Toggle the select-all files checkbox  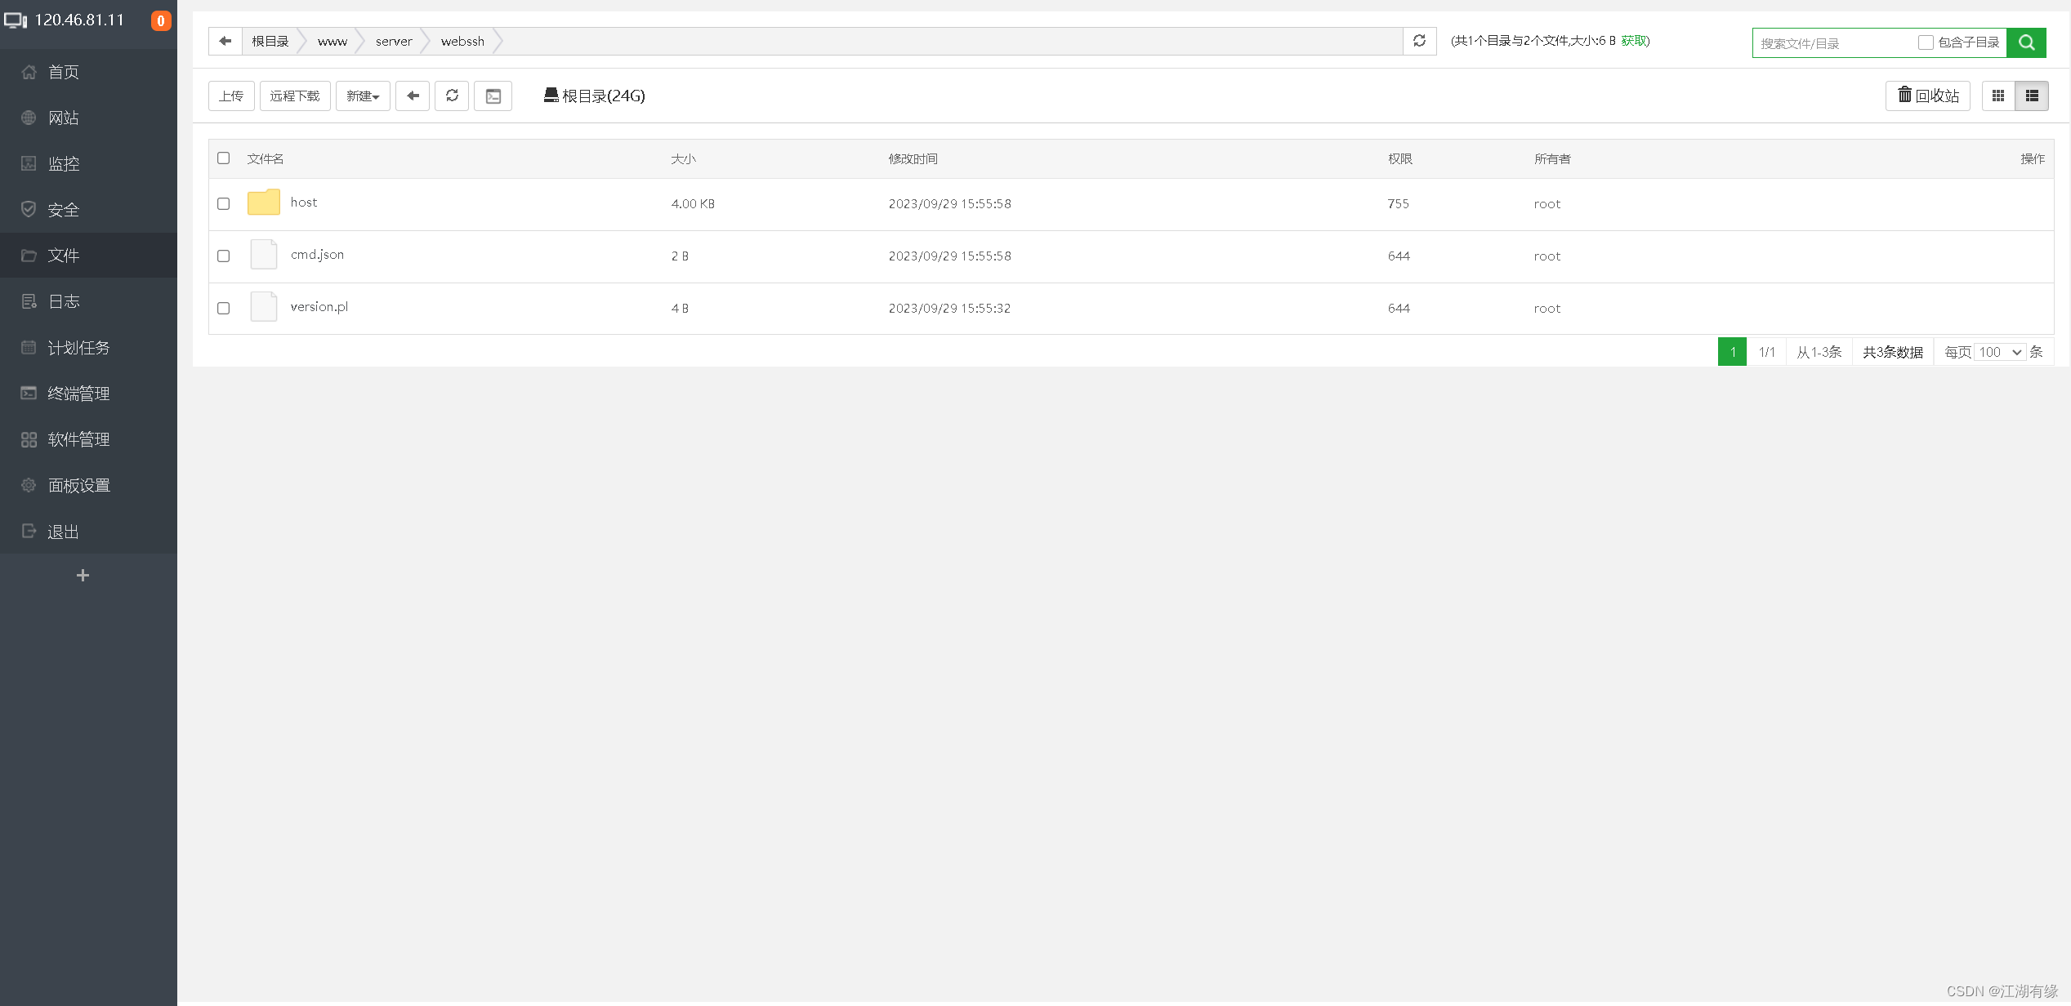click(x=224, y=158)
